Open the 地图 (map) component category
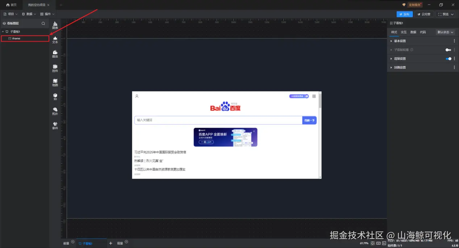Image resolution: width=459 pixels, height=248 pixels. point(55,83)
